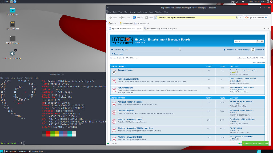Viewport: 273px width, 153px height.
Task: Open Felix's Home desktop folder
Action: (x=13, y=12)
